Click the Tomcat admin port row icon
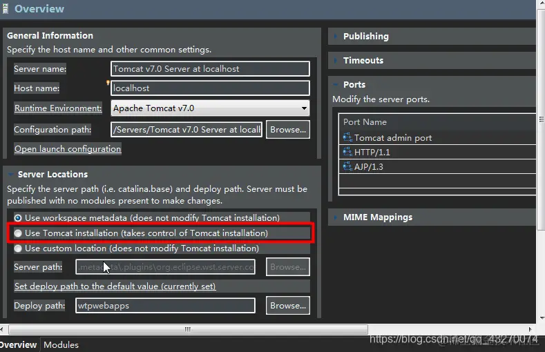 tap(347, 137)
